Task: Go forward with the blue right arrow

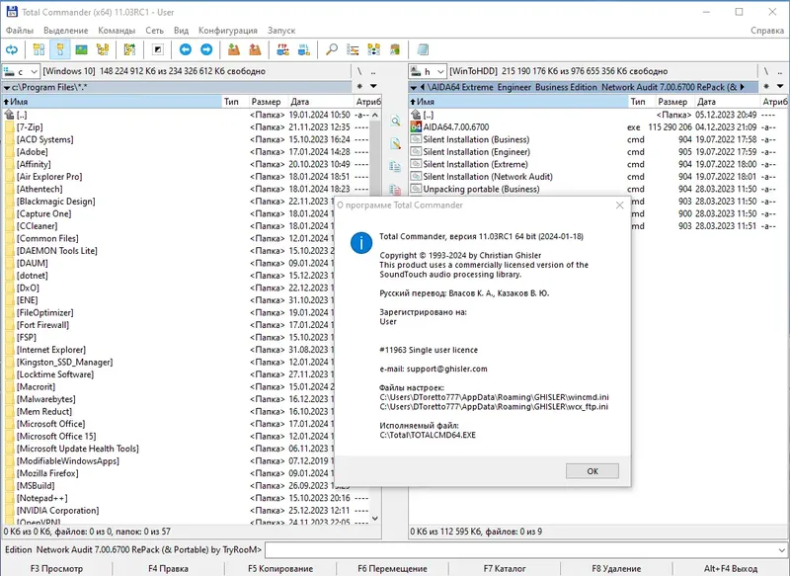Action: pos(206,49)
